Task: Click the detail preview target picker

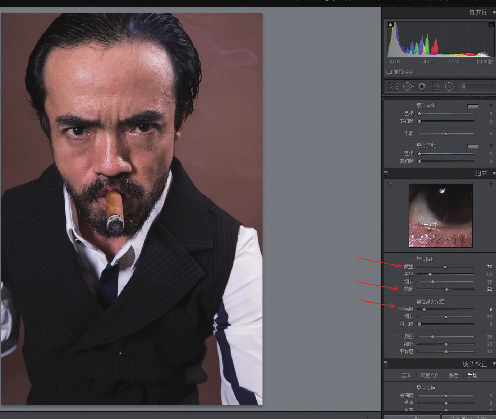Action: pyautogui.click(x=390, y=185)
